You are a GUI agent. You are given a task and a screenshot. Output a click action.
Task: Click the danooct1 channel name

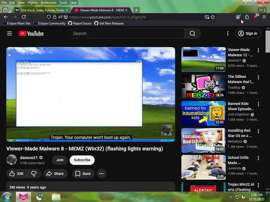pyautogui.click(x=29, y=158)
